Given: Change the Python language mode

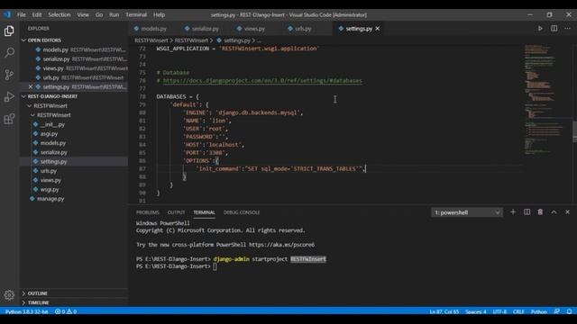Looking at the screenshot, I should click(x=539, y=311).
